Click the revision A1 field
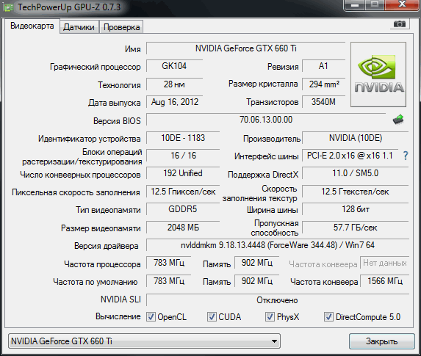 pyautogui.click(x=323, y=66)
